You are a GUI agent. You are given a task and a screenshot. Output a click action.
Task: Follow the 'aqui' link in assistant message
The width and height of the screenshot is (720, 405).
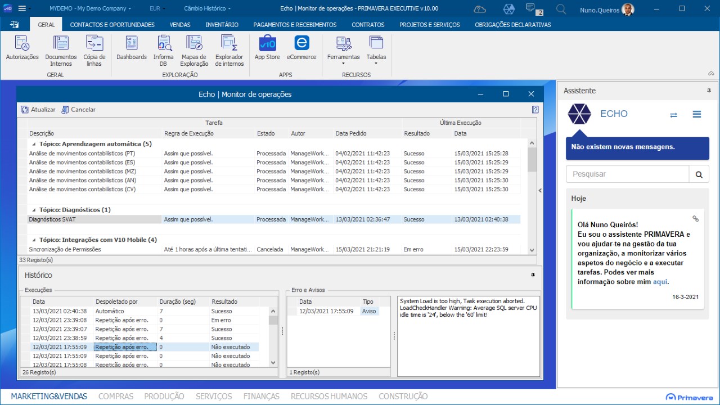660,282
